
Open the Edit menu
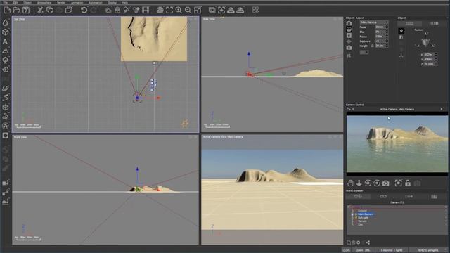tap(15, 3)
